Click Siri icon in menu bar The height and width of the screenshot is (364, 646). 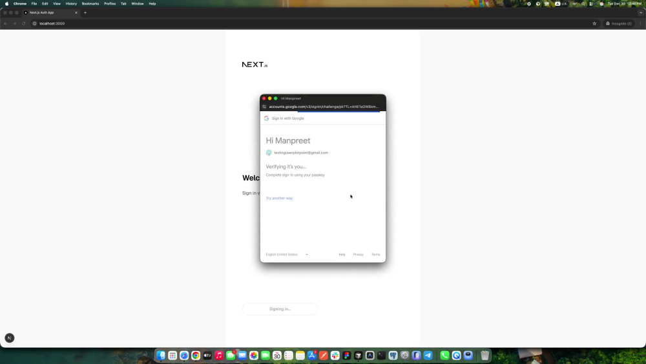[601, 4]
